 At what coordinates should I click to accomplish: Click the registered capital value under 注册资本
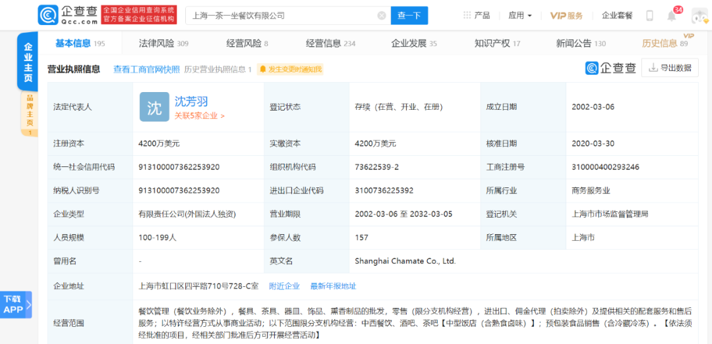tap(160, 143)
